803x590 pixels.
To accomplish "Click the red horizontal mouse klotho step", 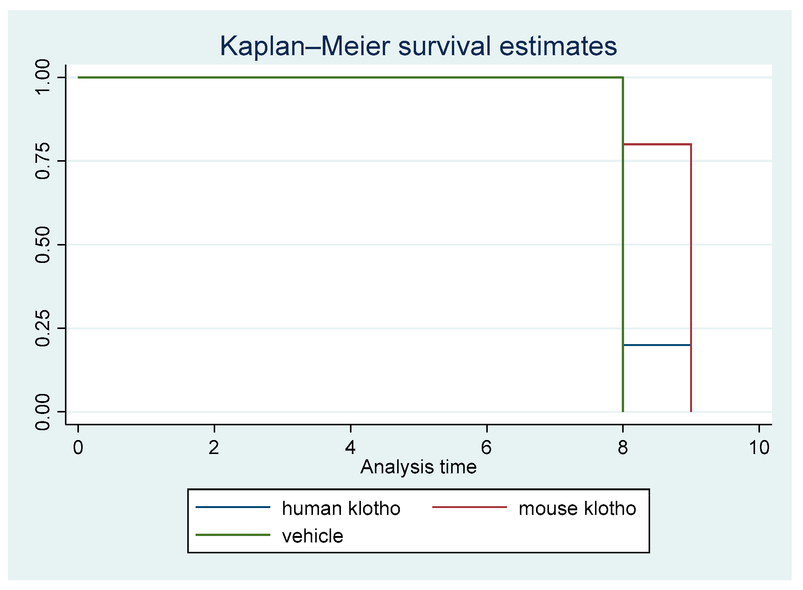I will (657, 144).
